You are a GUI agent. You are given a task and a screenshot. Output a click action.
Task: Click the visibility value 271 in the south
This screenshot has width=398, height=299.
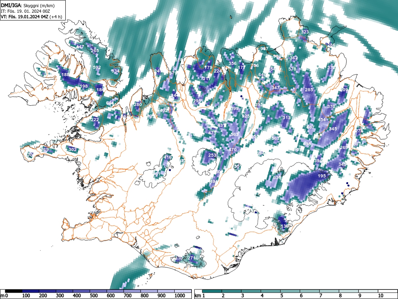pyautogui.click(x=192, y=258)
